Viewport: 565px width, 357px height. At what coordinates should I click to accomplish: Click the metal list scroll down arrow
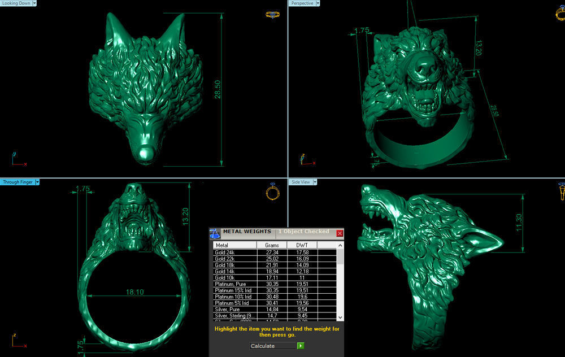[x=340, y=317]
